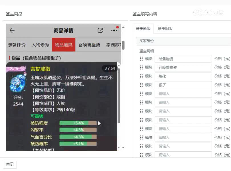The image size is (231, 171).
Task: Click the back arrow in 商品详情 header
Action: (x=12, y=31)
